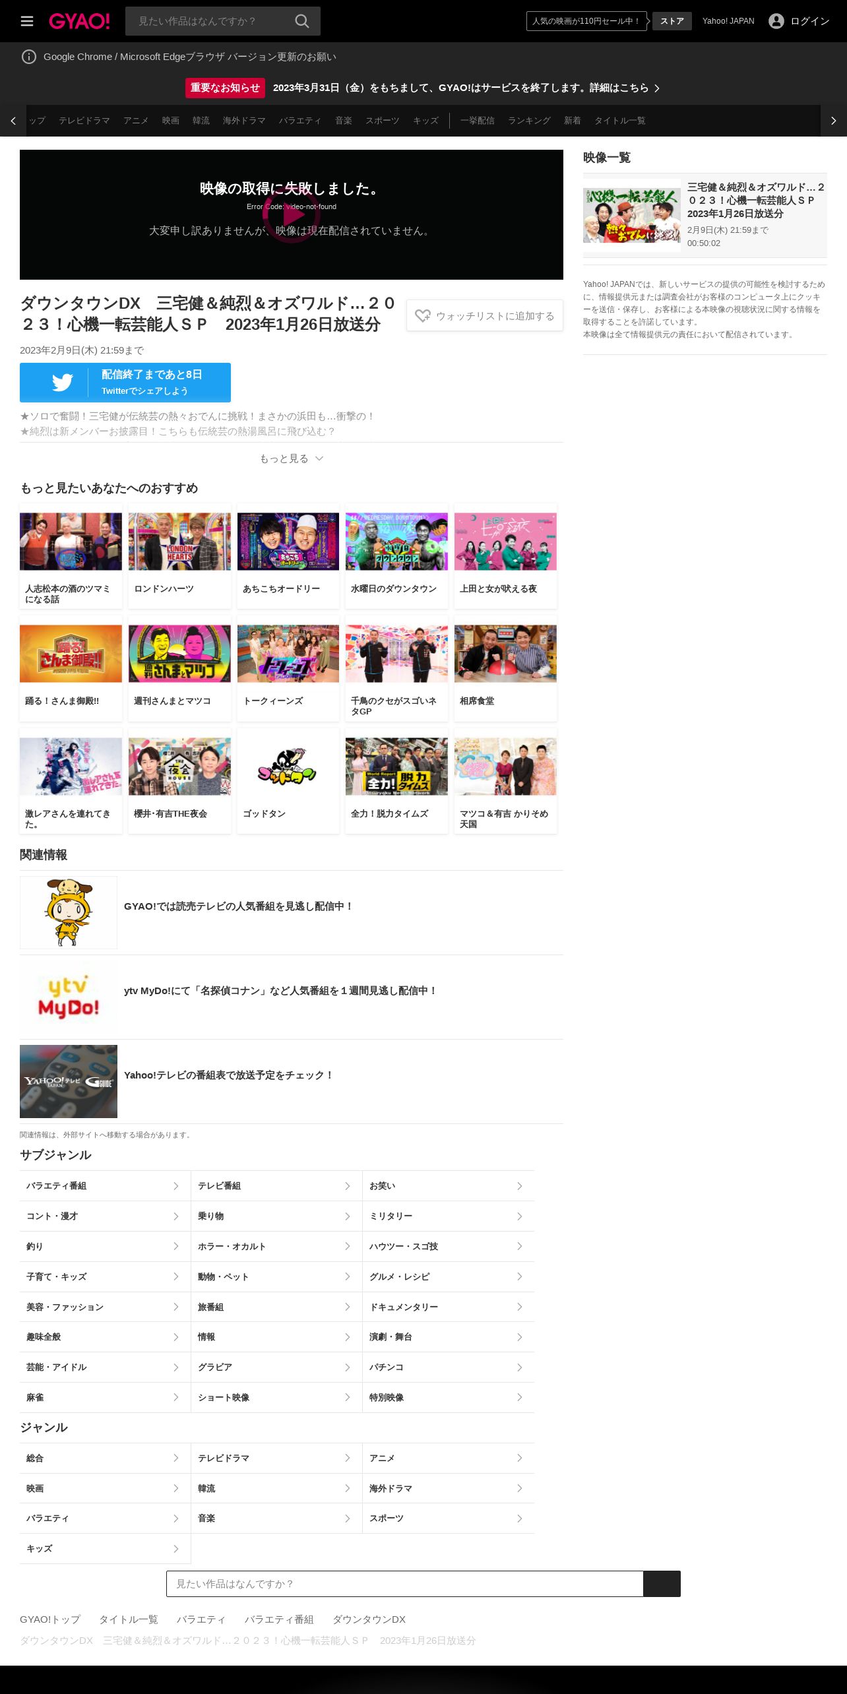Expand description with もっと見る

coord(291,458)
